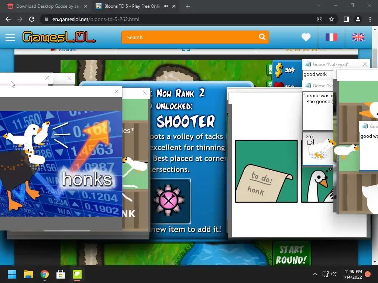This screenshot has width=378, height=283.
Task: Open Microsoft Store from taskbar
Action: [x=61, y=274]
